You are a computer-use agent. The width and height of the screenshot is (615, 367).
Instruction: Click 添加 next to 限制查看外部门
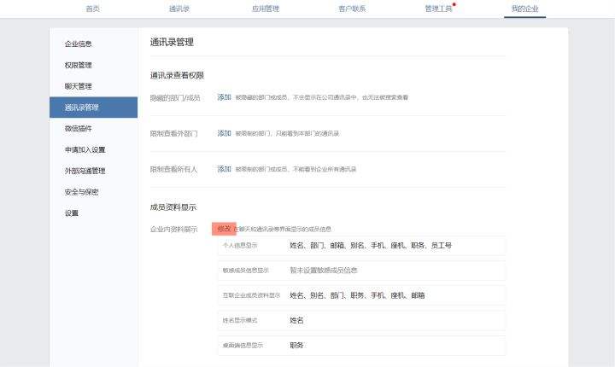point(224,133)
